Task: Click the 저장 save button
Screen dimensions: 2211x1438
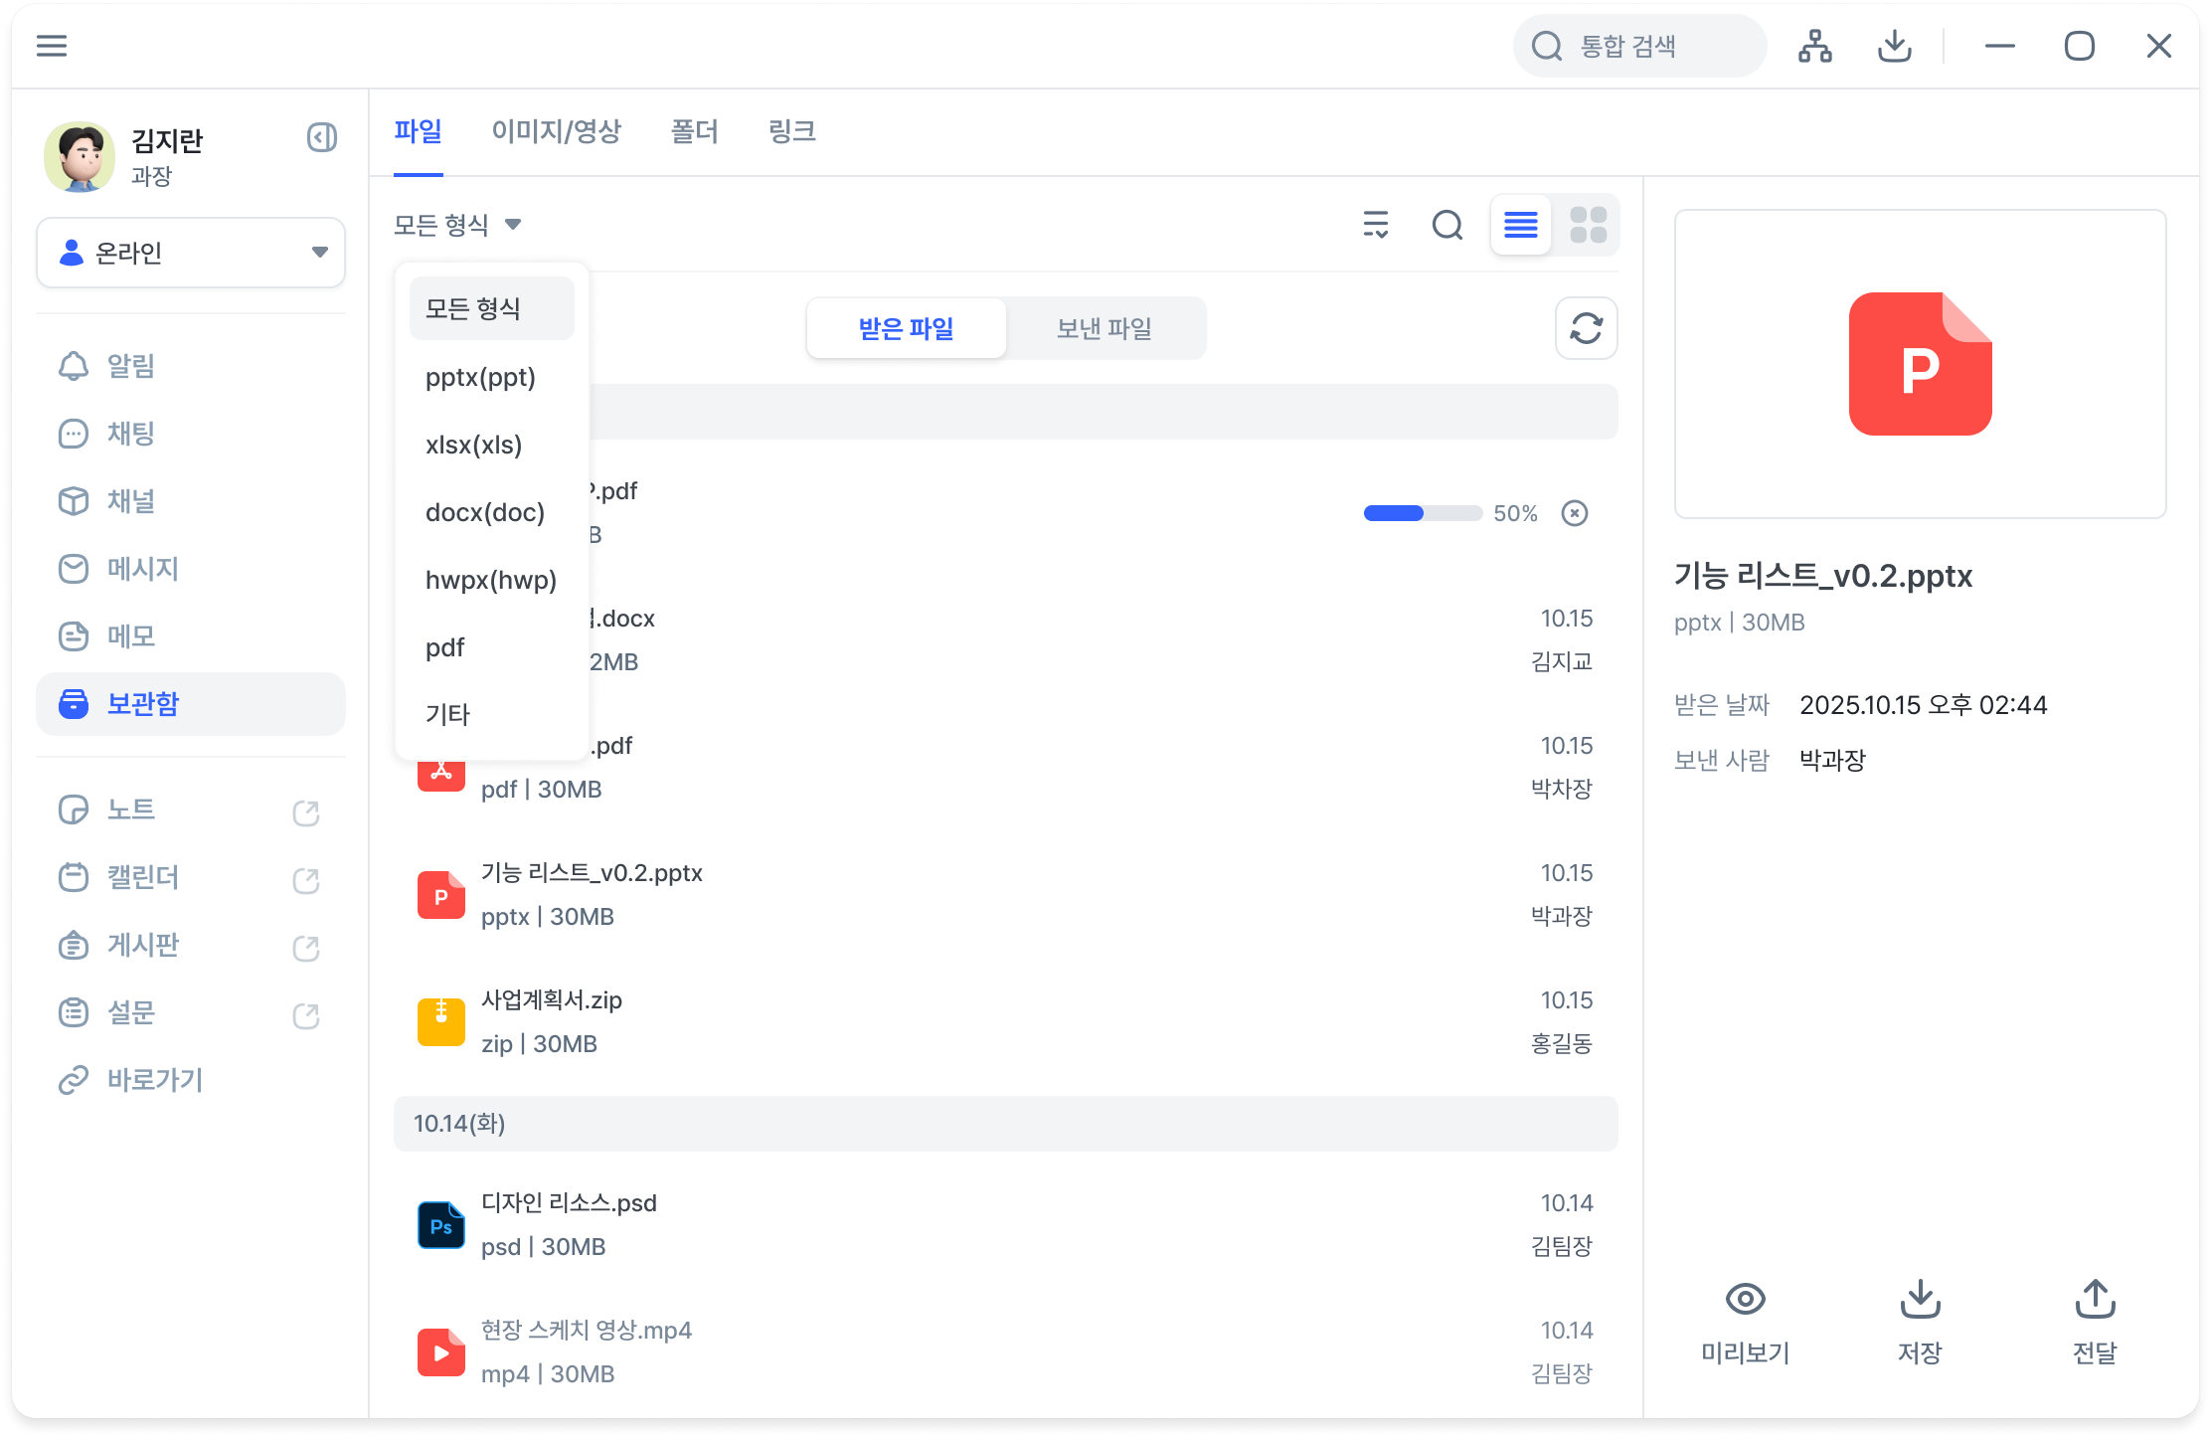Action: [x=1920, y=1323]
